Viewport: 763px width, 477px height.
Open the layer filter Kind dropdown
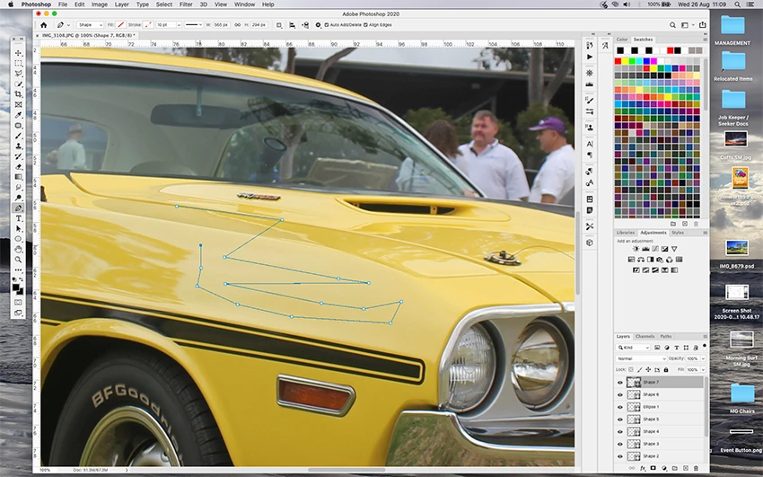coord(633,348)
